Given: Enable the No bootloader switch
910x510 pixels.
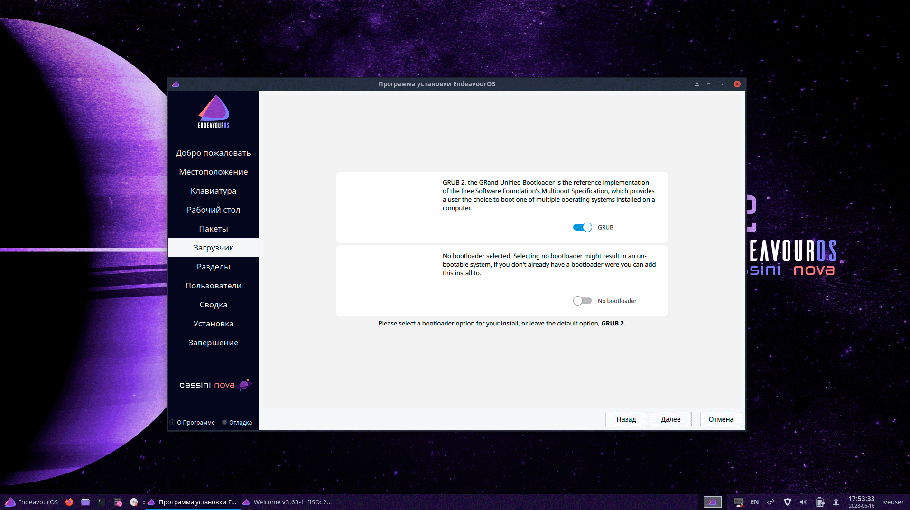Looking at the screenshot, I should click(x=582, y=301).
